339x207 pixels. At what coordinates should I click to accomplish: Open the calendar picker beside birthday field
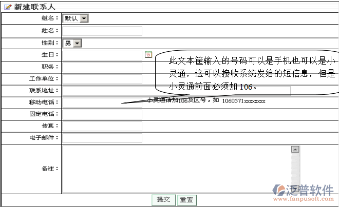148,54
